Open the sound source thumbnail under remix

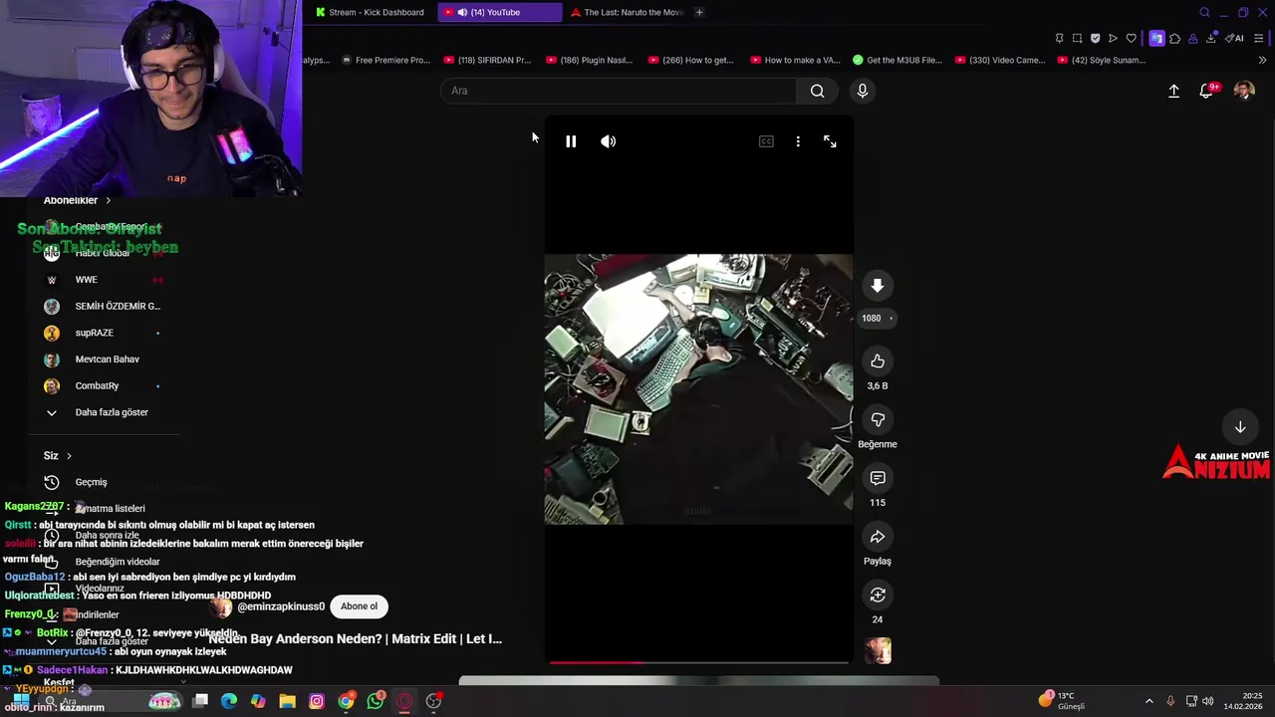click(878, 651)
